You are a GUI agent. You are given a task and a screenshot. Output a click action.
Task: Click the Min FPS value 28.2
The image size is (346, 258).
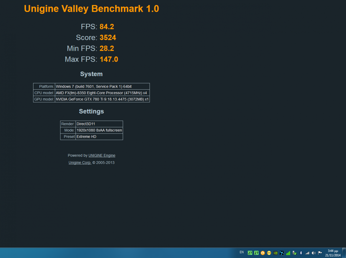[107, 48]
